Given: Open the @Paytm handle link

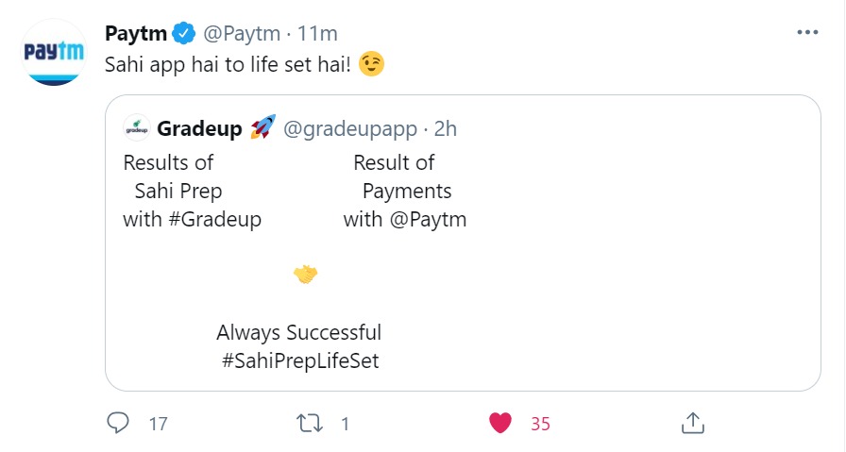Looking at the screenshot, I should [242, 33].
